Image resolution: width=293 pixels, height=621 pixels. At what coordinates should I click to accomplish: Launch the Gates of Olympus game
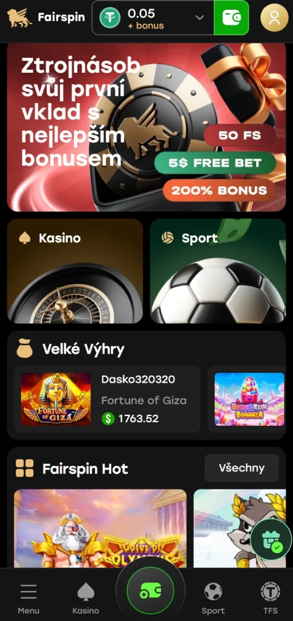(100, 528)
